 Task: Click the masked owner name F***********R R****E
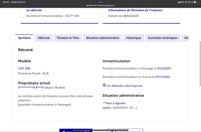point(31,87)
